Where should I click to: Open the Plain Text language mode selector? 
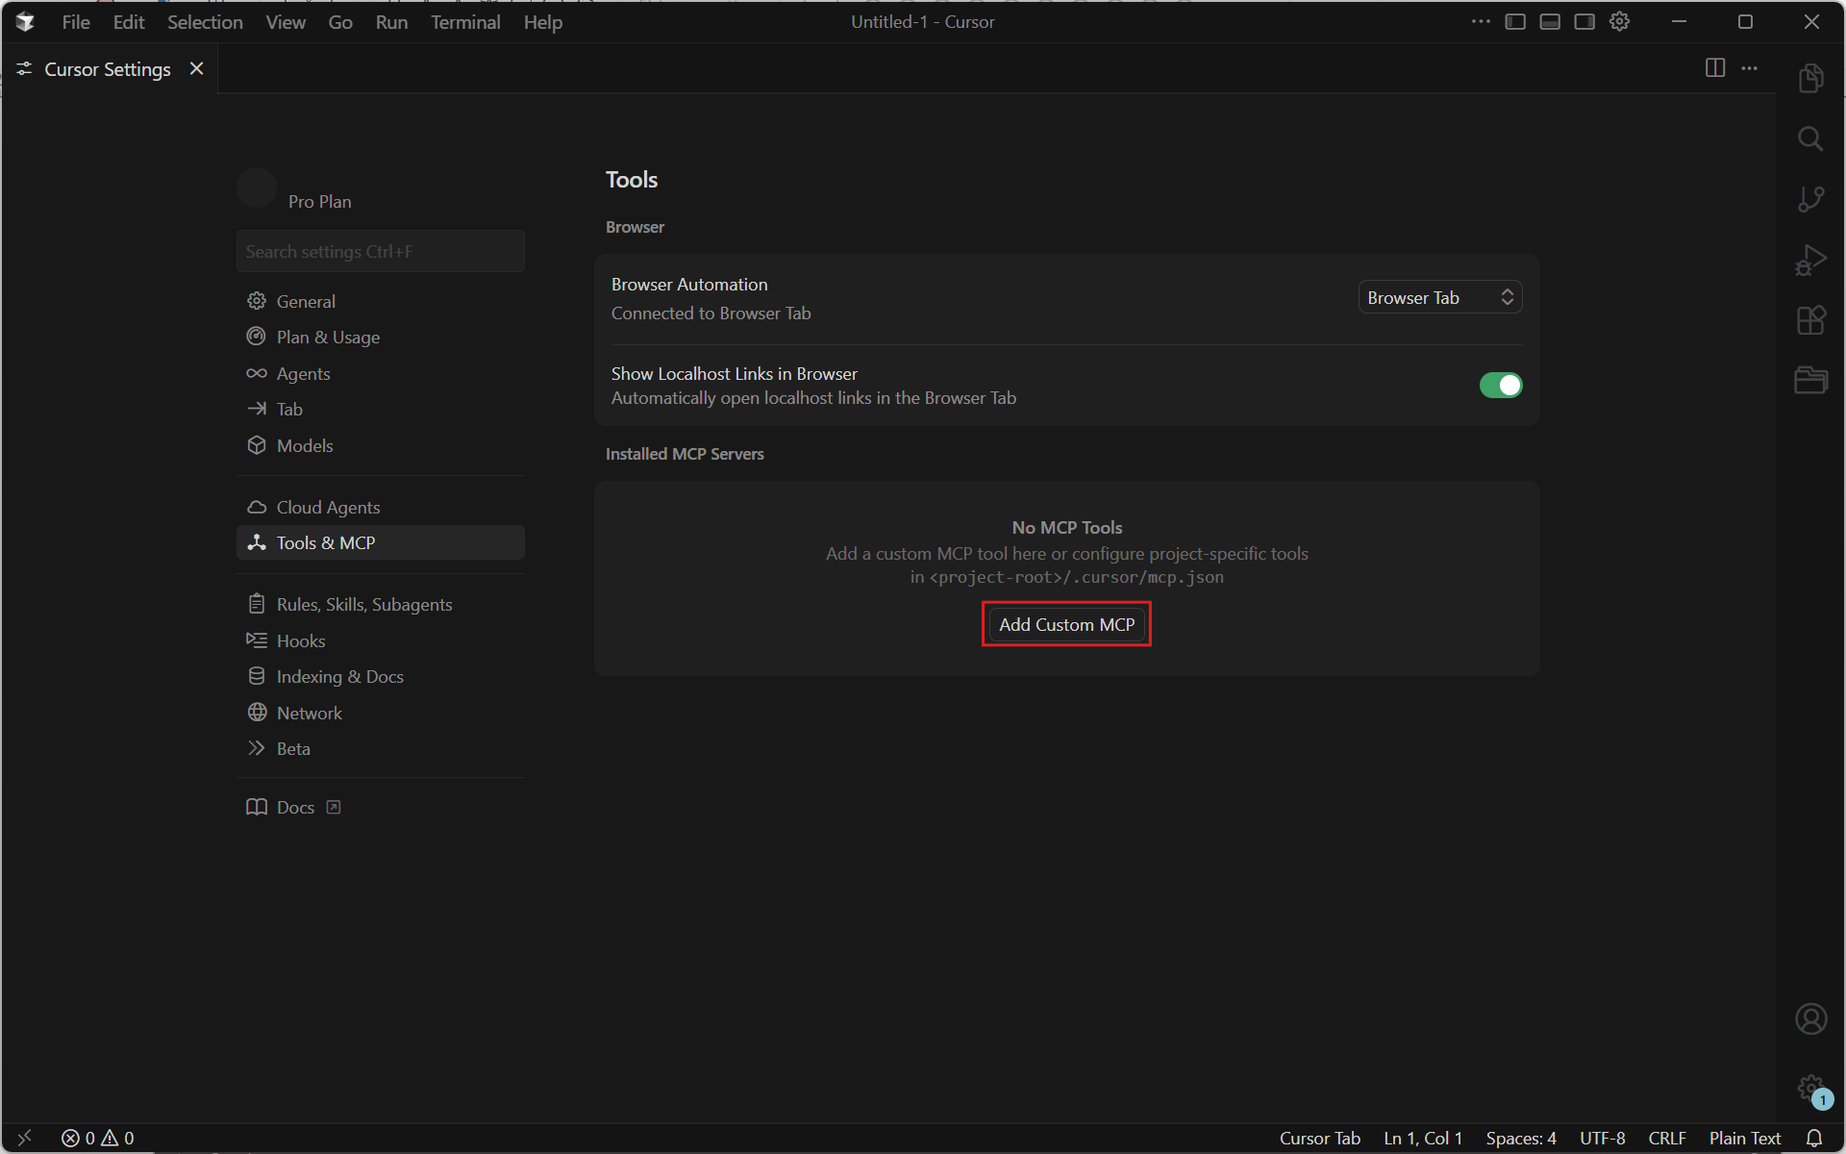coord(1744,1138)
